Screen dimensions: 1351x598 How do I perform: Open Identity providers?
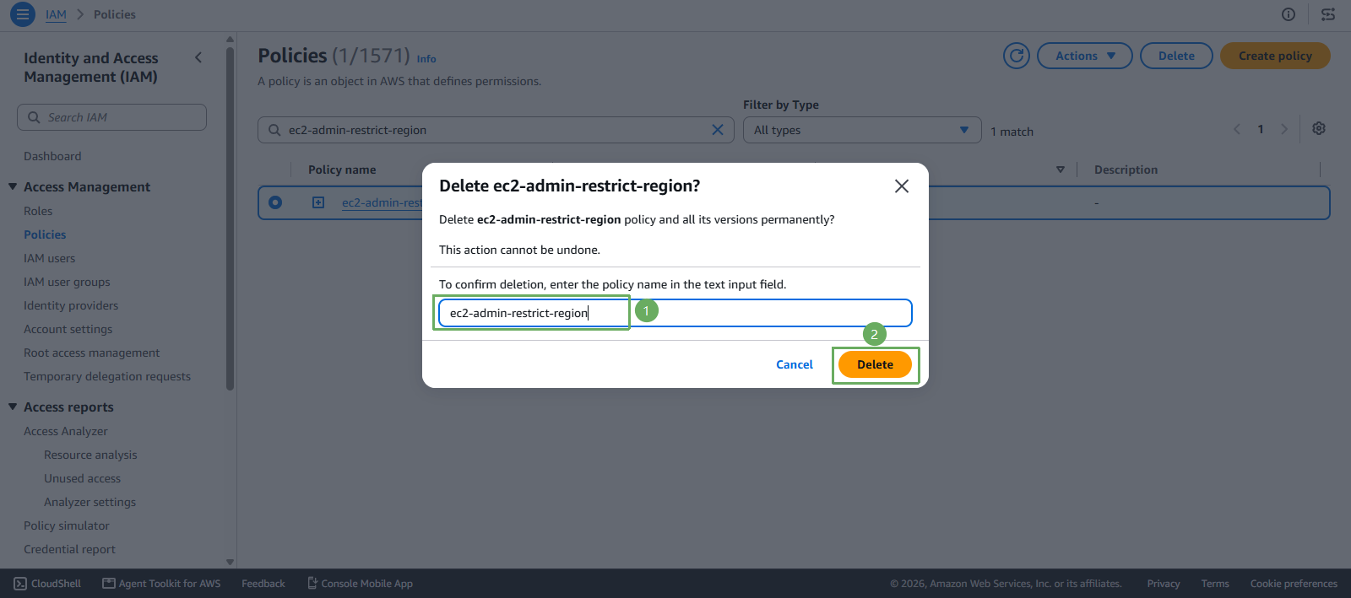pos(71,305)
